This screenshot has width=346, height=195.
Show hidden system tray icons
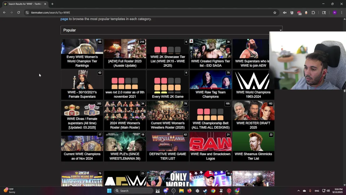coord(298,191)
